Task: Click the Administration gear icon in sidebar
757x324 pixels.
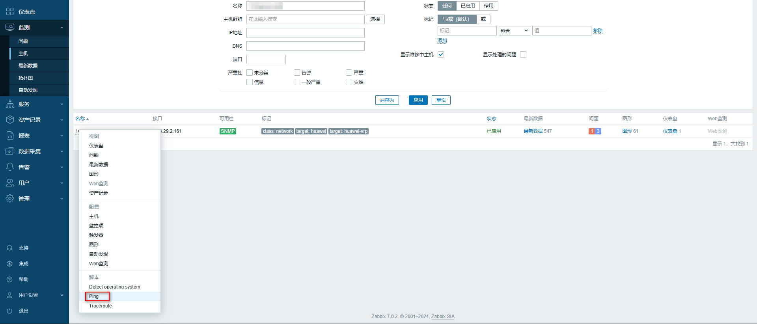Action: [10, 199]
